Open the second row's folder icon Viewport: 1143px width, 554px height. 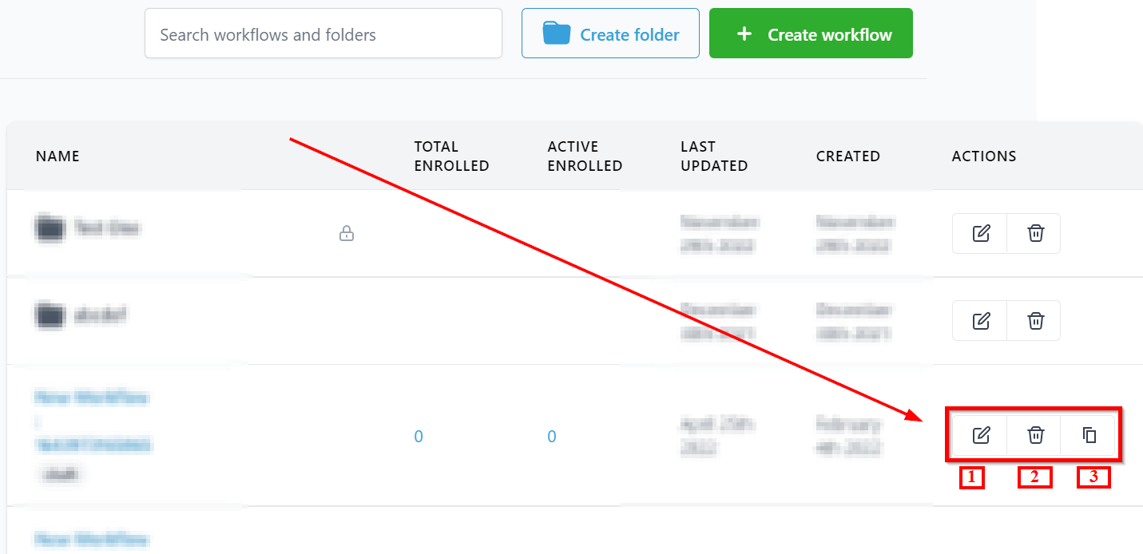coord(50,316)
